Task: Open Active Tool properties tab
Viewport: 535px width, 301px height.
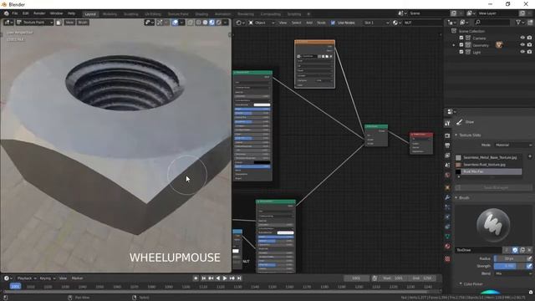Action: click(x=448, y=123)
